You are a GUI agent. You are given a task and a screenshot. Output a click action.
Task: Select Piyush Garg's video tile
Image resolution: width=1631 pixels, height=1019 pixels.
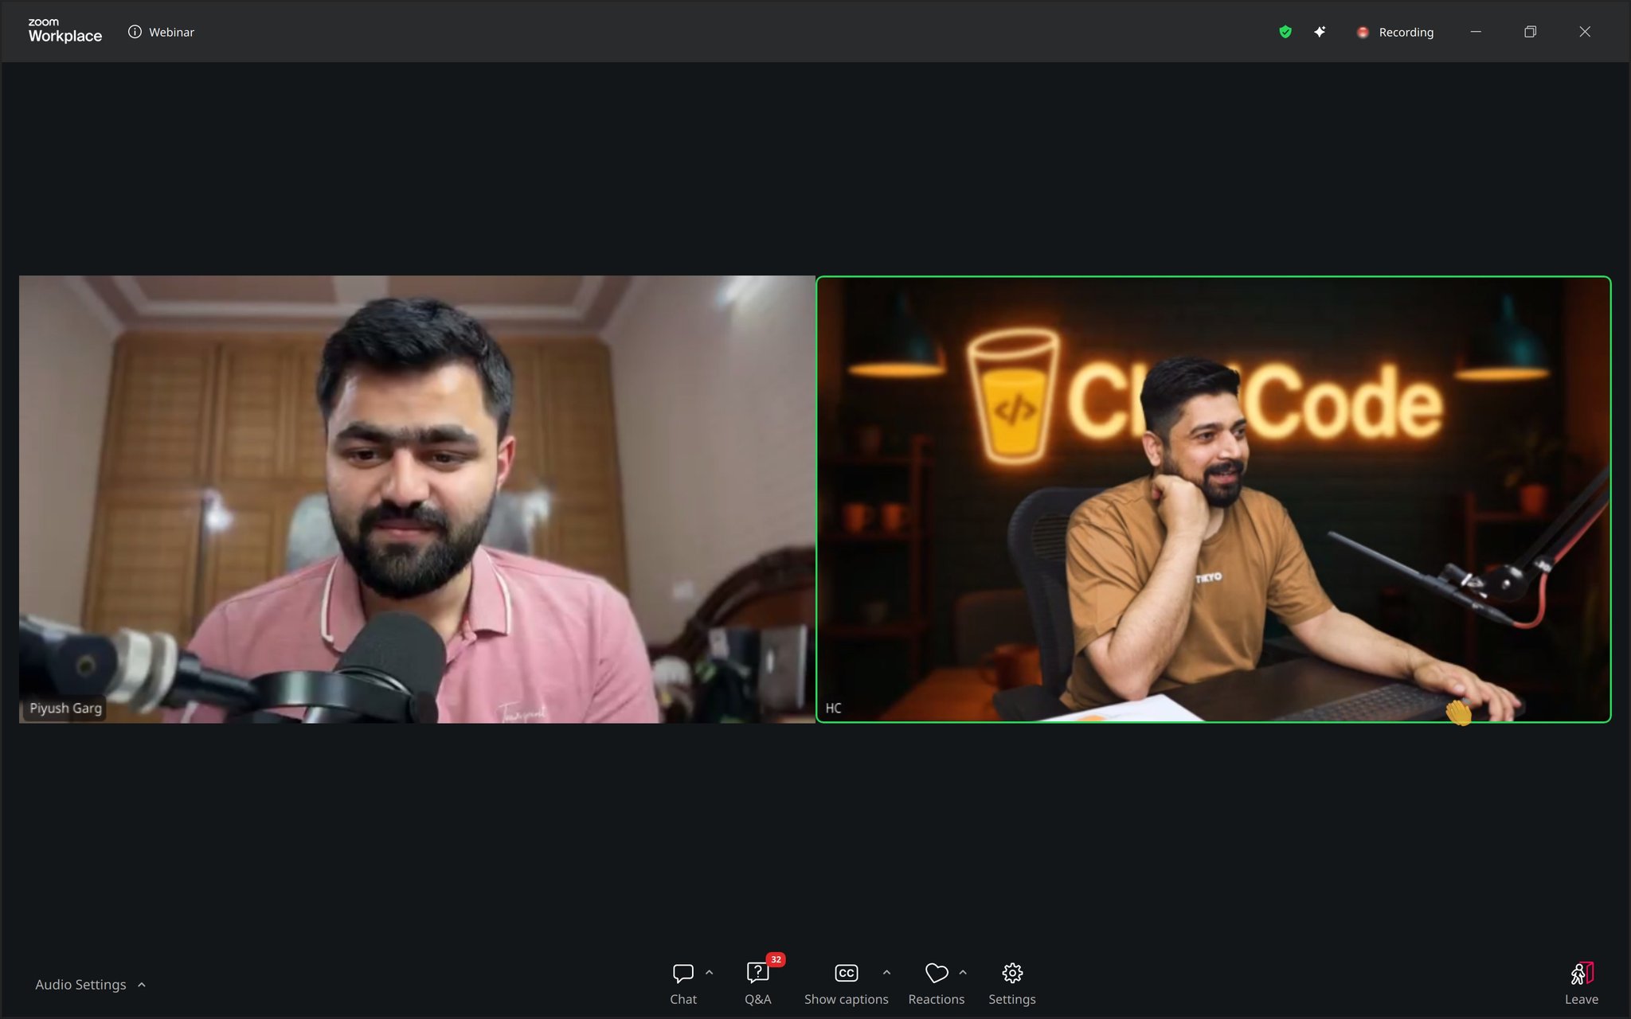pos(417,499)
